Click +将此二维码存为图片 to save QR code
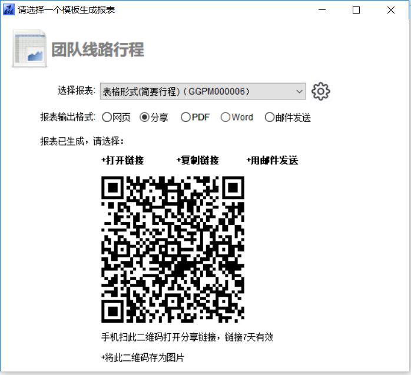 tap(142, 357)
